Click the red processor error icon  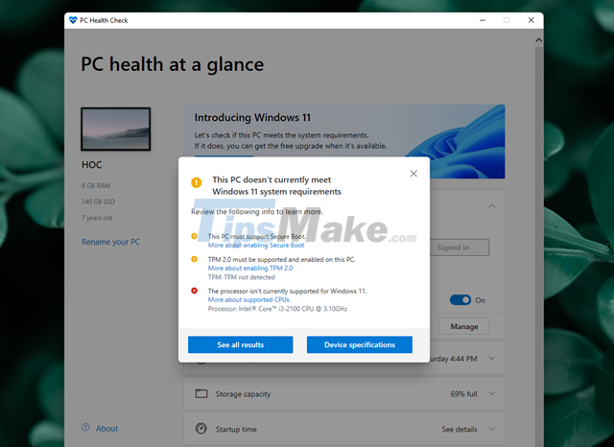coord(194,291)
